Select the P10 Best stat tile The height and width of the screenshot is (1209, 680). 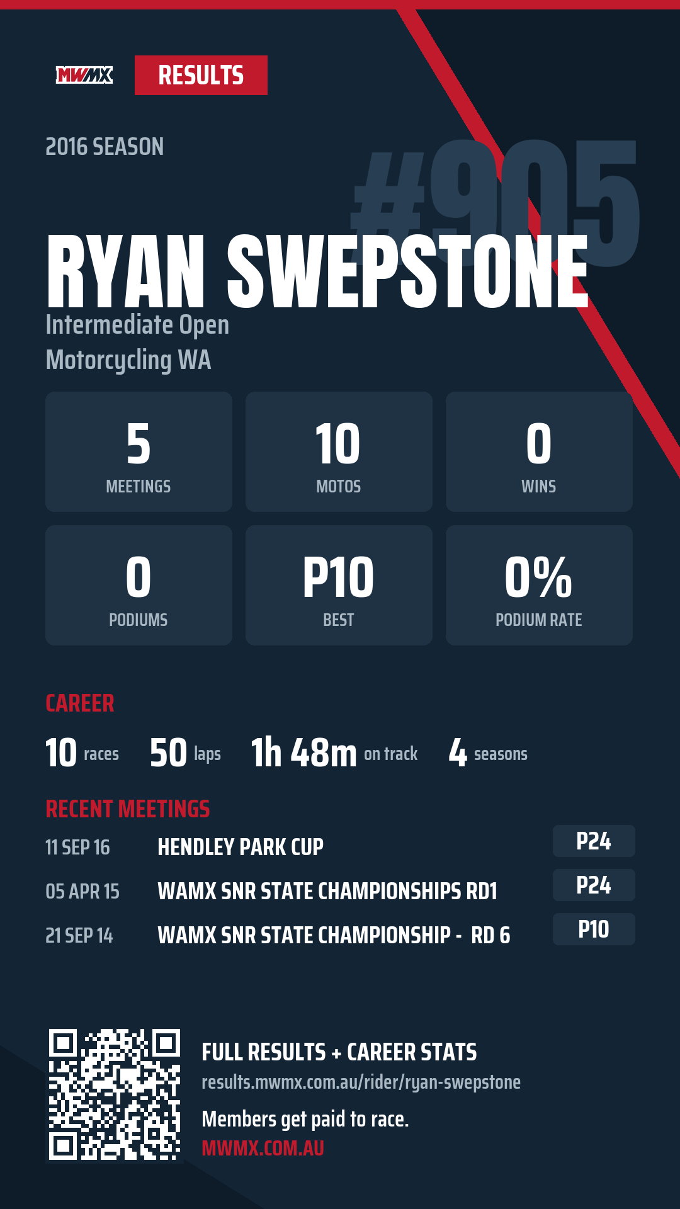click(339, 585)
